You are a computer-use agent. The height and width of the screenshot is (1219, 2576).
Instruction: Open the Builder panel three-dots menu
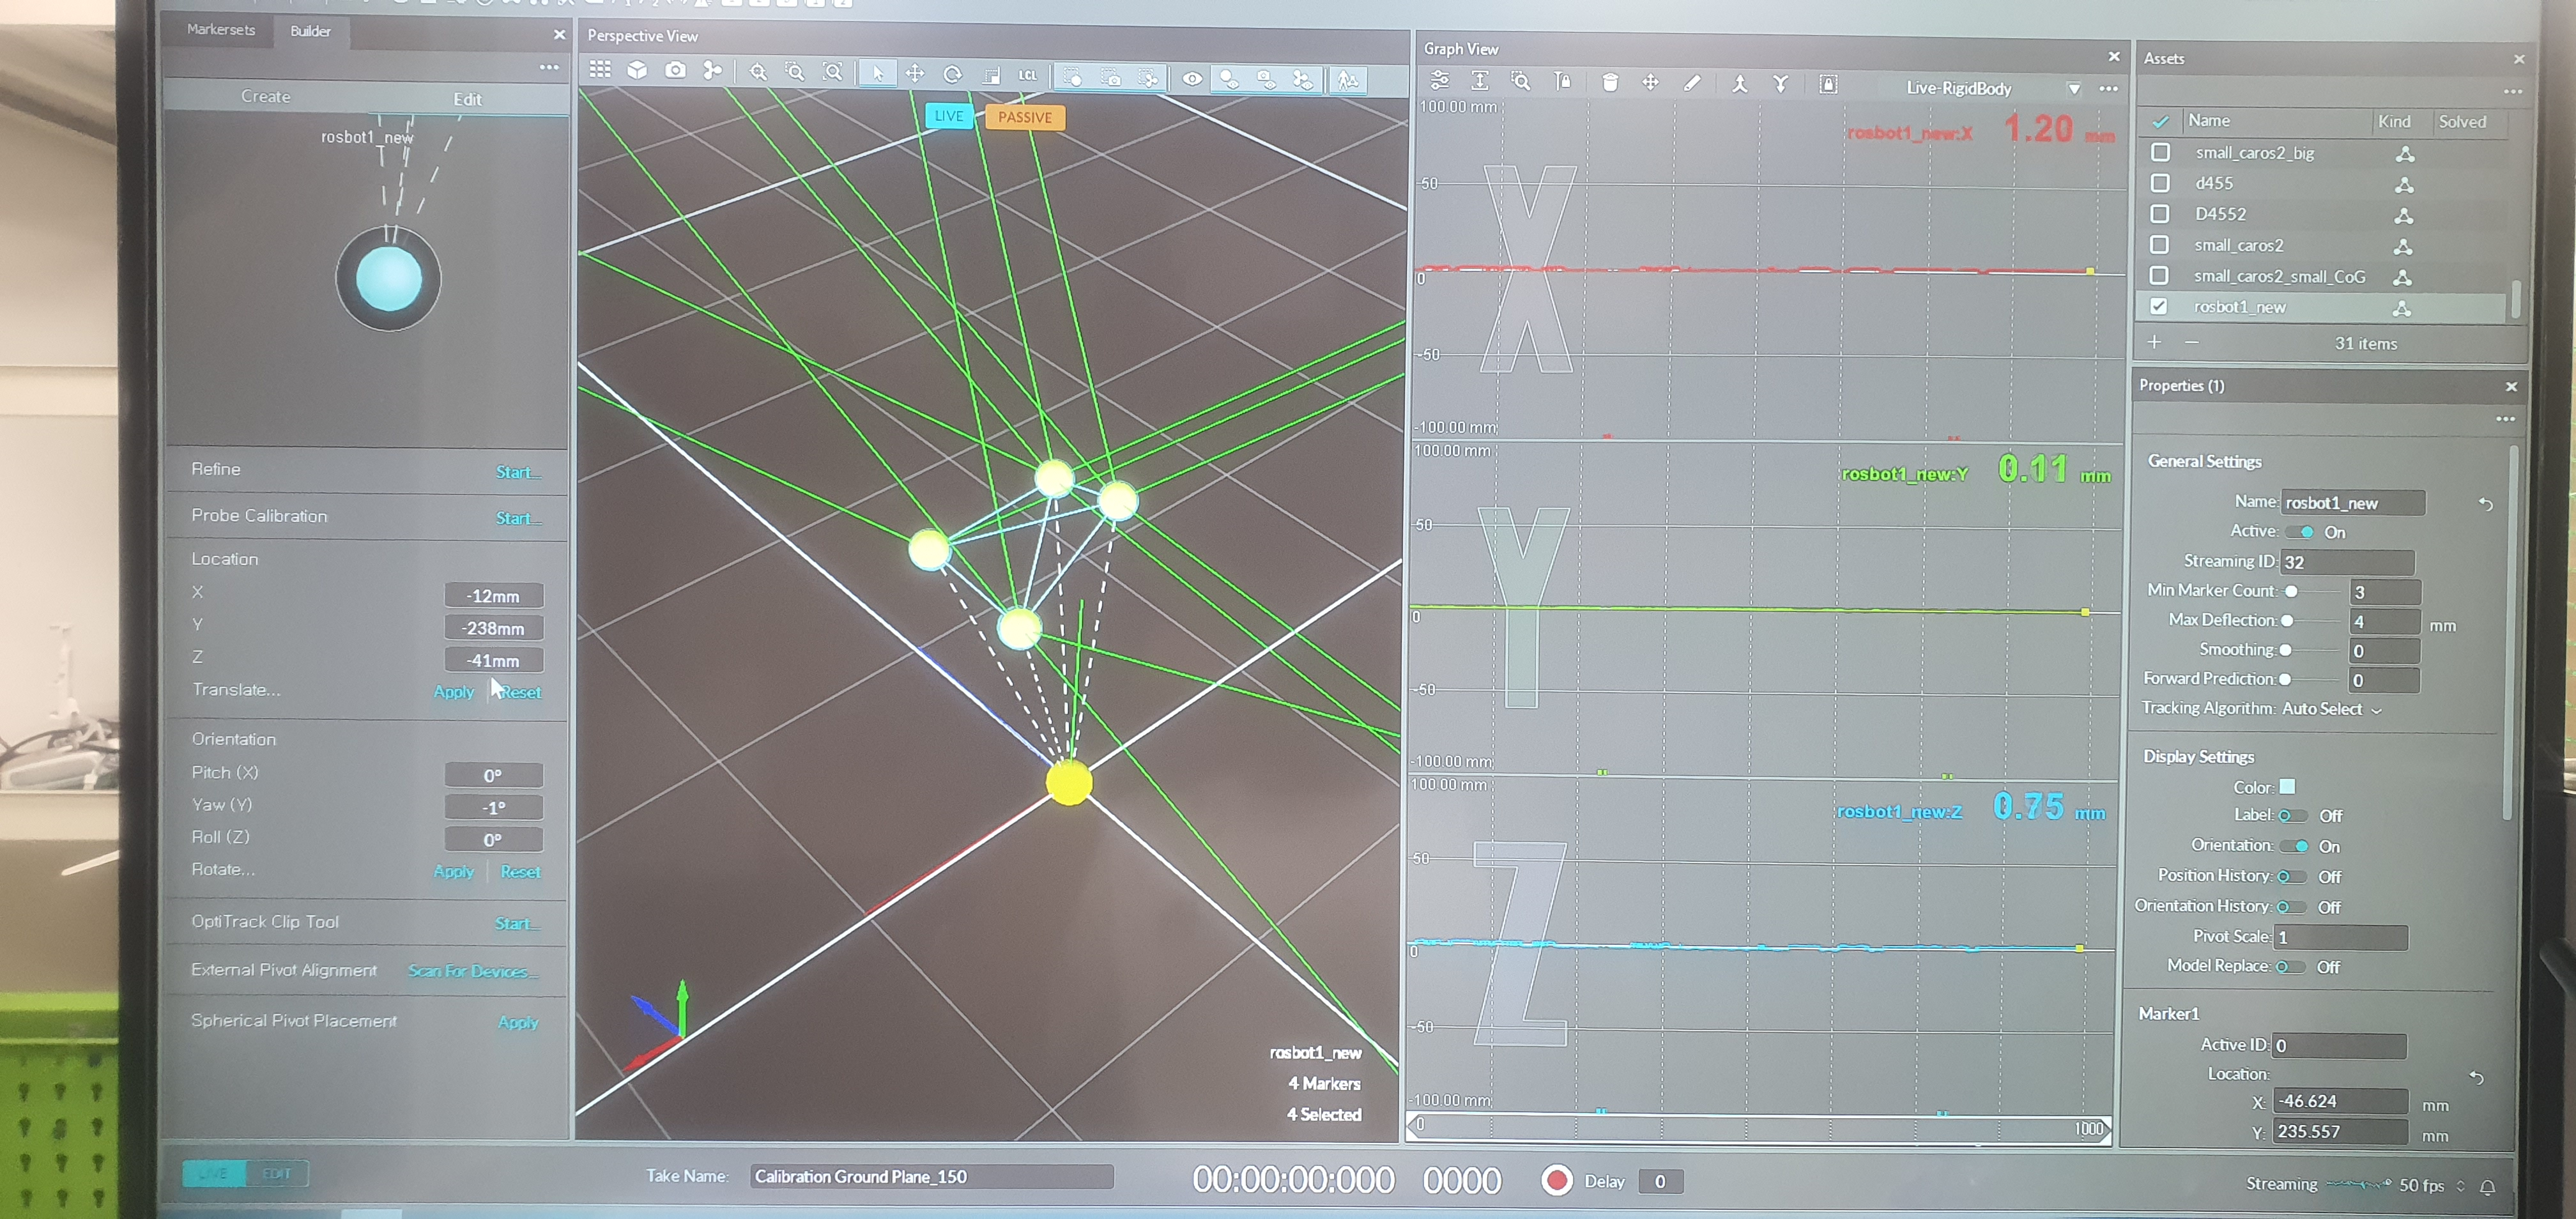click(549, 67)
